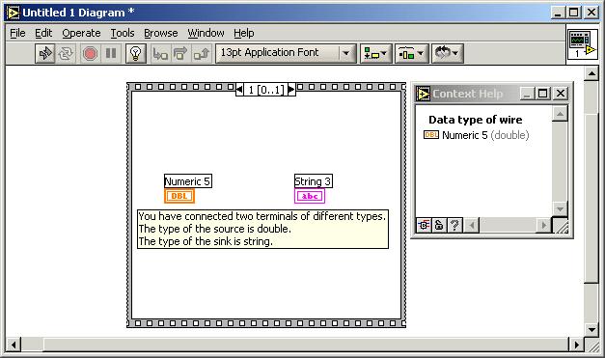The height and width of the screenshot is (358, 605).
Task: Close the Untitled 1 Diagram window
Action: 591,13
